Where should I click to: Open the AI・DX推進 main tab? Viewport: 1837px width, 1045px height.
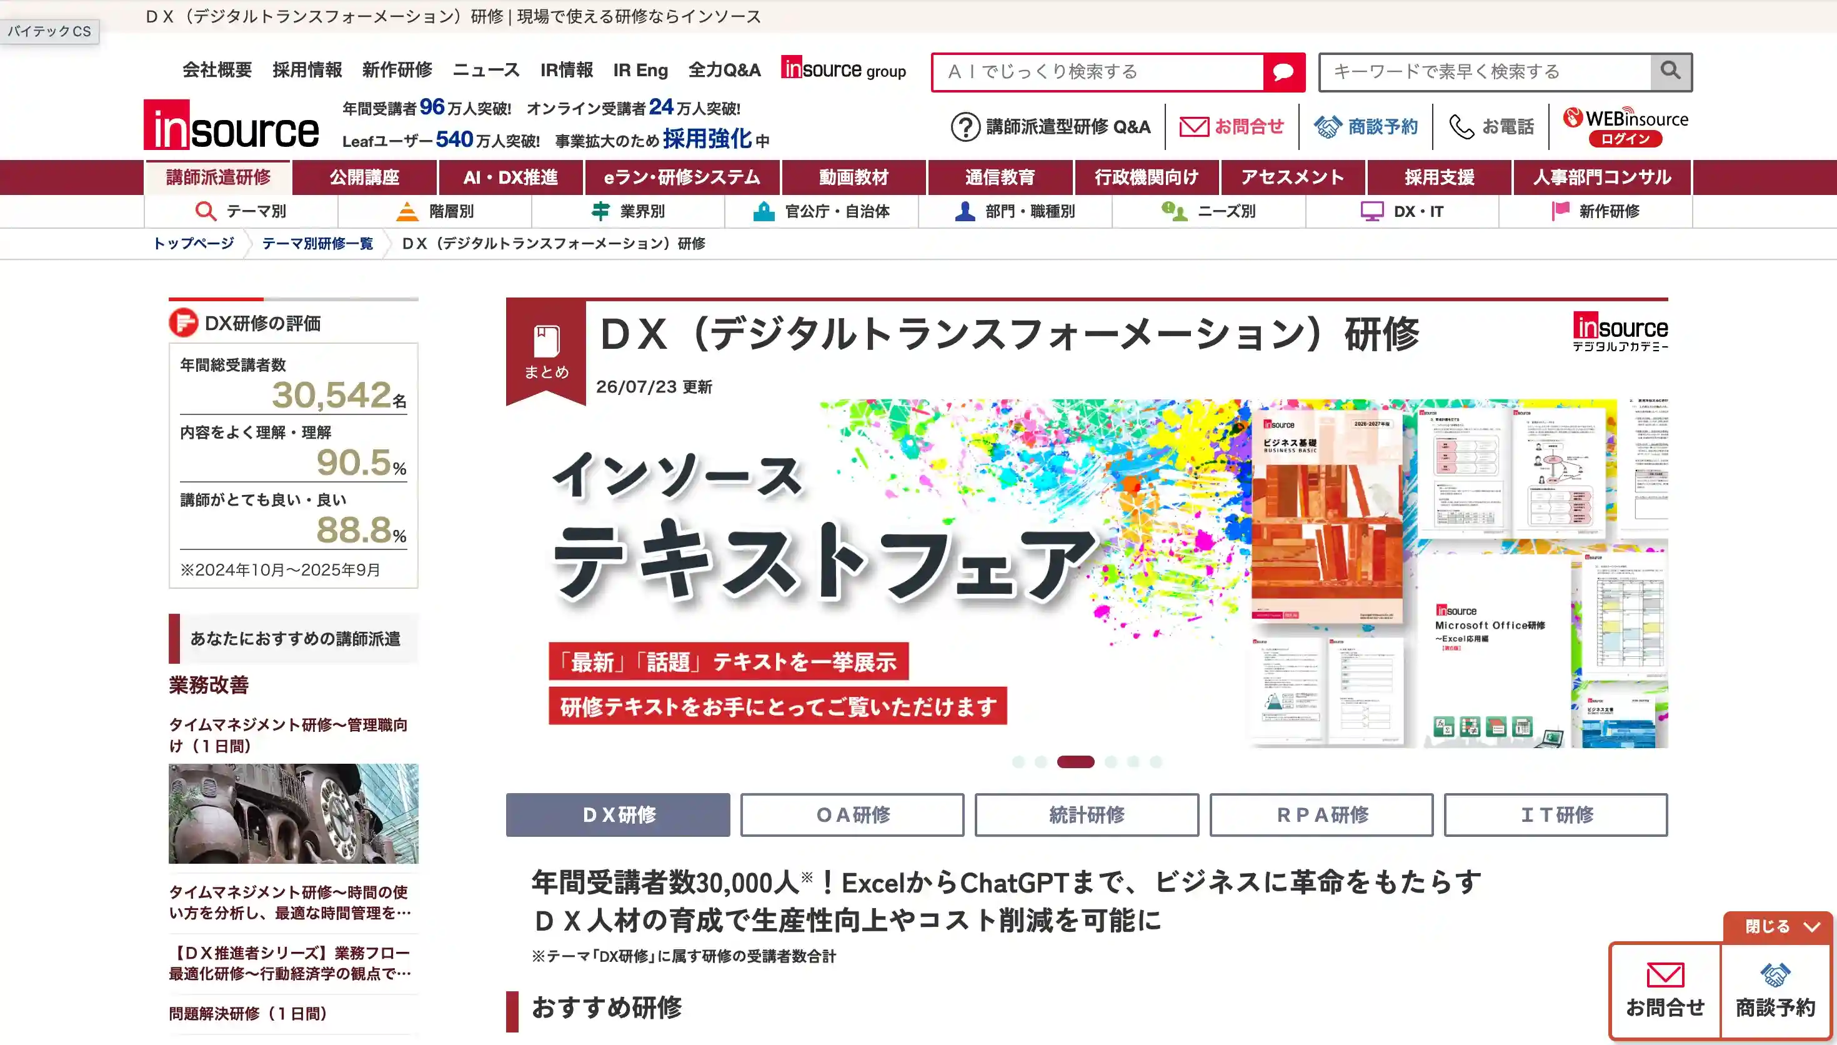coord(510,177)
